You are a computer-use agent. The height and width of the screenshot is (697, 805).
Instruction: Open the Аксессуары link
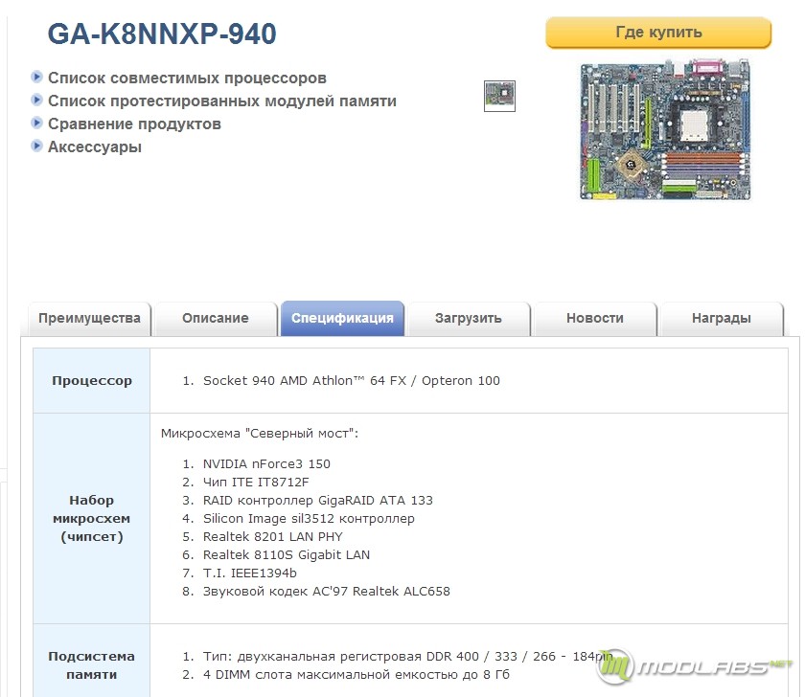tap(95, 146)
